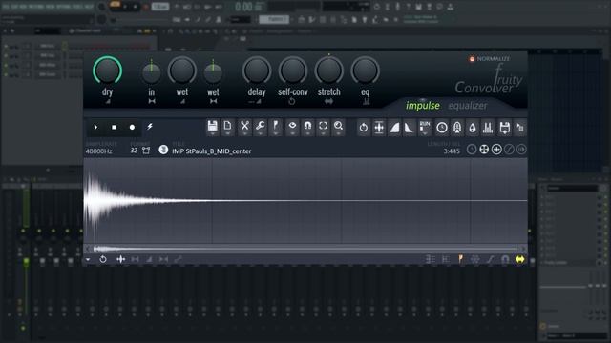Click the RUN script button

coord(425,128)
